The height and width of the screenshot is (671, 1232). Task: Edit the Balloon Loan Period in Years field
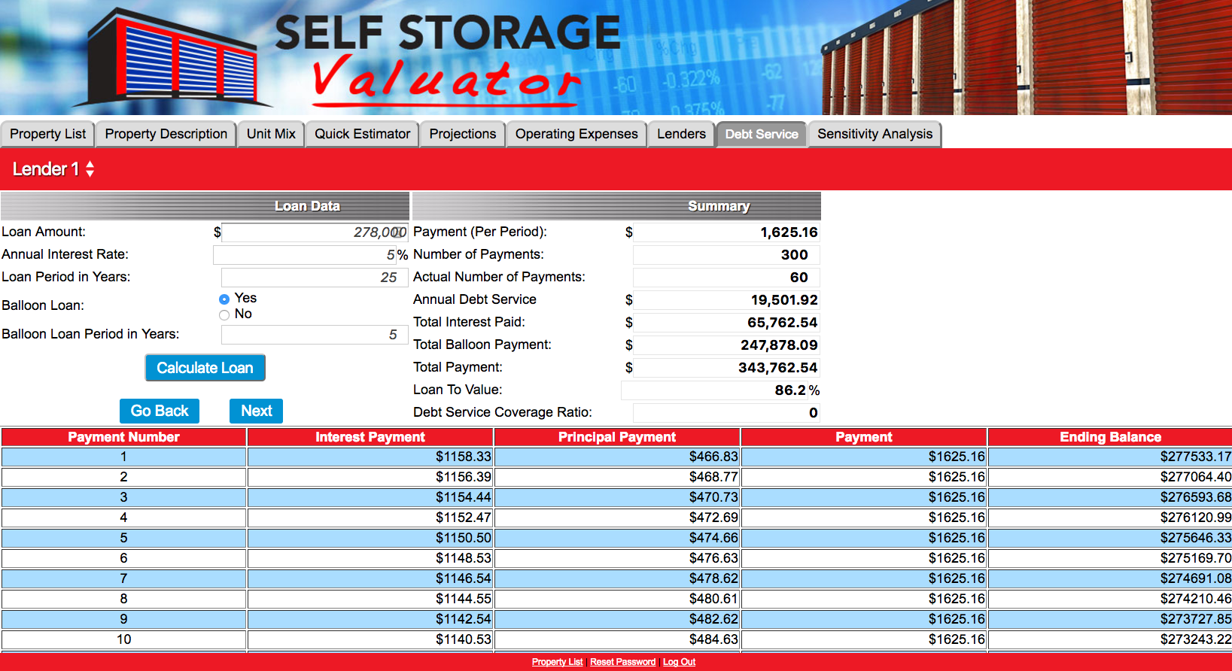click(315, 335)
